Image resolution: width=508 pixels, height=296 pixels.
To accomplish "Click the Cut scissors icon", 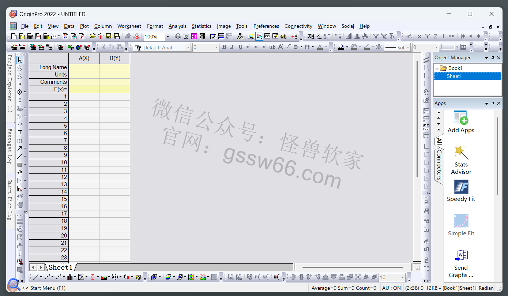I will click(x=104, y=47).
